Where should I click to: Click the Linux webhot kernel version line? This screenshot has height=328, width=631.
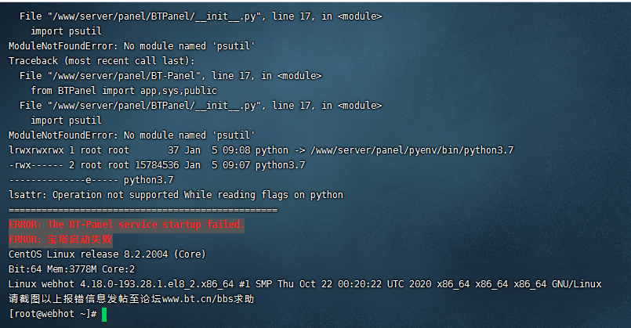tap(305, 284)
